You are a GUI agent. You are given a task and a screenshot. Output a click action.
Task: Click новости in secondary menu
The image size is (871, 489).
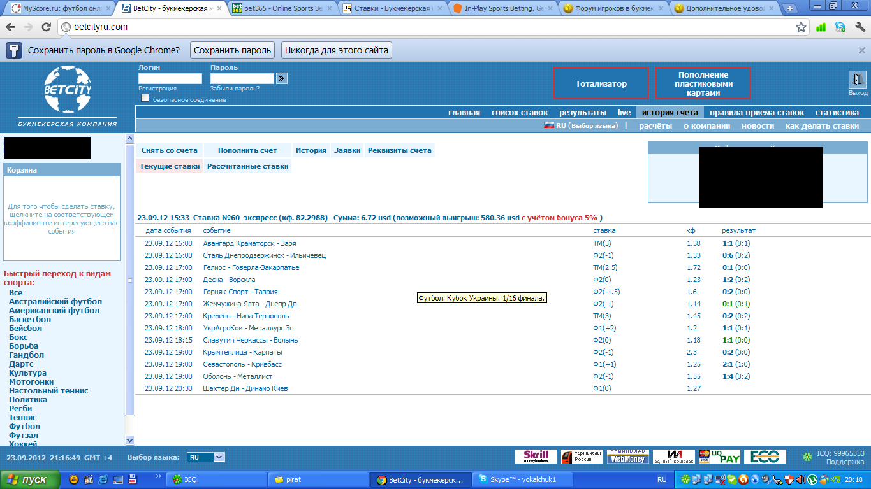(x=758, y=126)
